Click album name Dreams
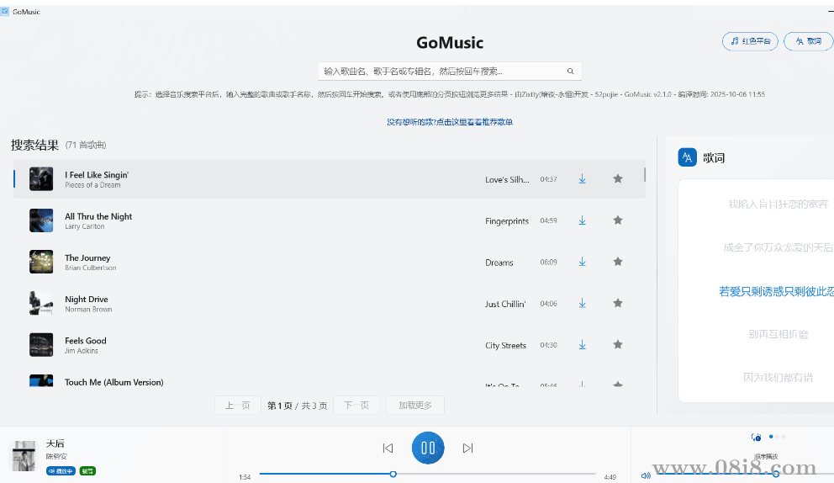834x483 pixels. tap(499, 263)
